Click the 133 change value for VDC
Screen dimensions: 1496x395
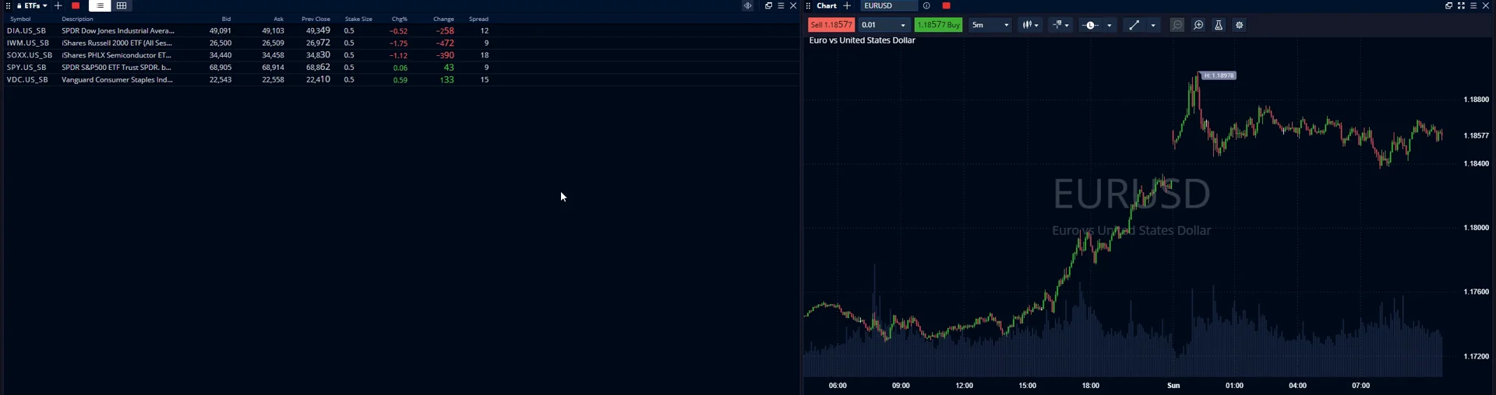(x=446, y=80)
